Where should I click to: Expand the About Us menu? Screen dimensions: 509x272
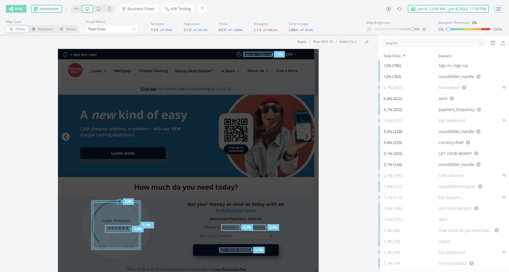tap(257, 71)
